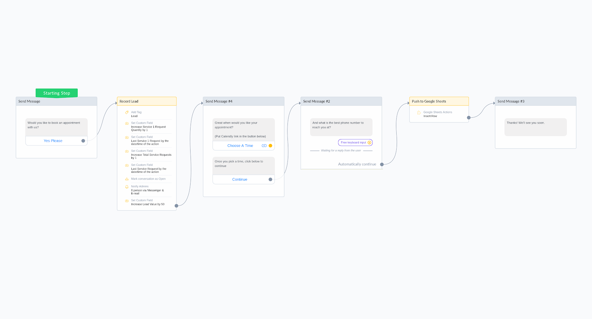Select the Send Message #4 node header
Screen dimensions: 592x319
tap(243, 101)
